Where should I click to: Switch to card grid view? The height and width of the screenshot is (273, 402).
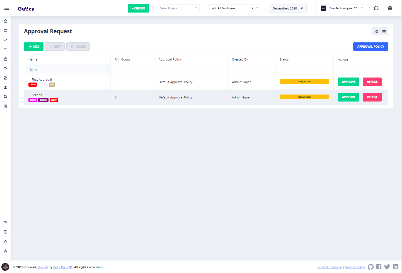(376, 32)
